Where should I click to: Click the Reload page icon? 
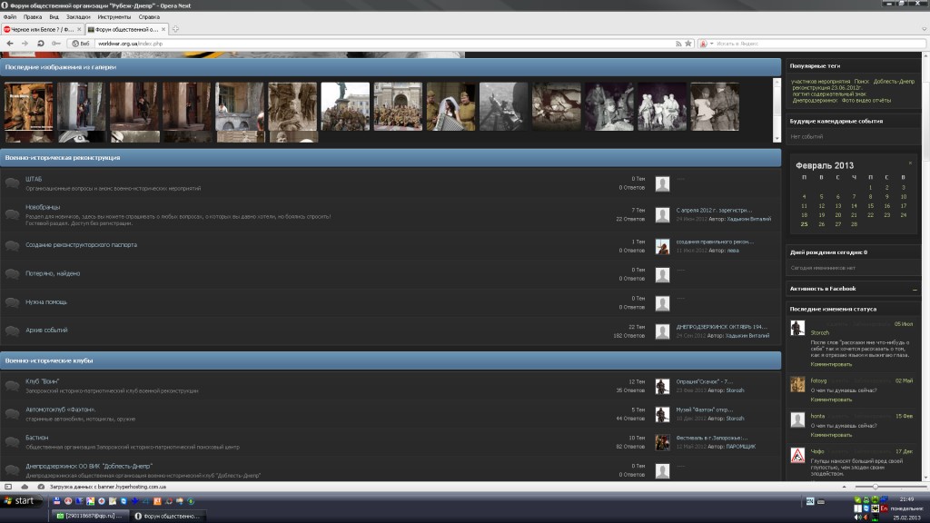pos(40,43)
